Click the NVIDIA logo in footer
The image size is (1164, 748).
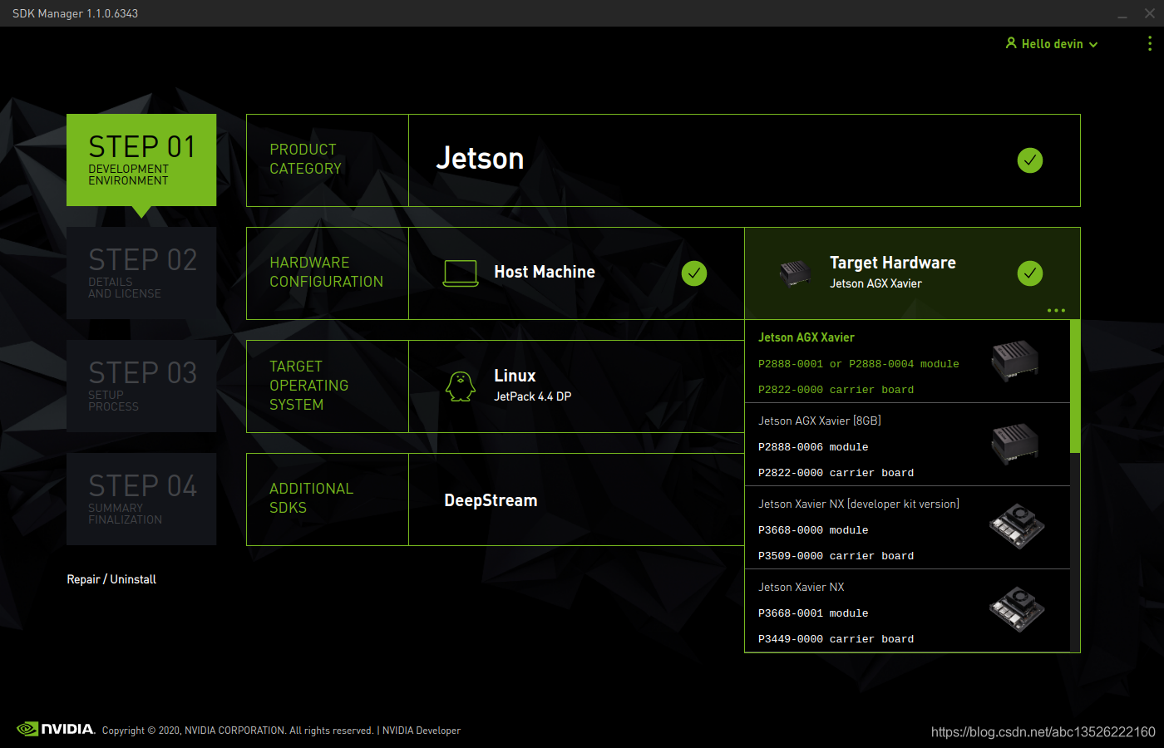pos(56,729)
